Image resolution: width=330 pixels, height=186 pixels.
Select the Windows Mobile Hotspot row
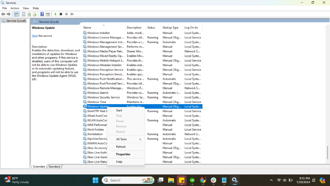point(142,60)
